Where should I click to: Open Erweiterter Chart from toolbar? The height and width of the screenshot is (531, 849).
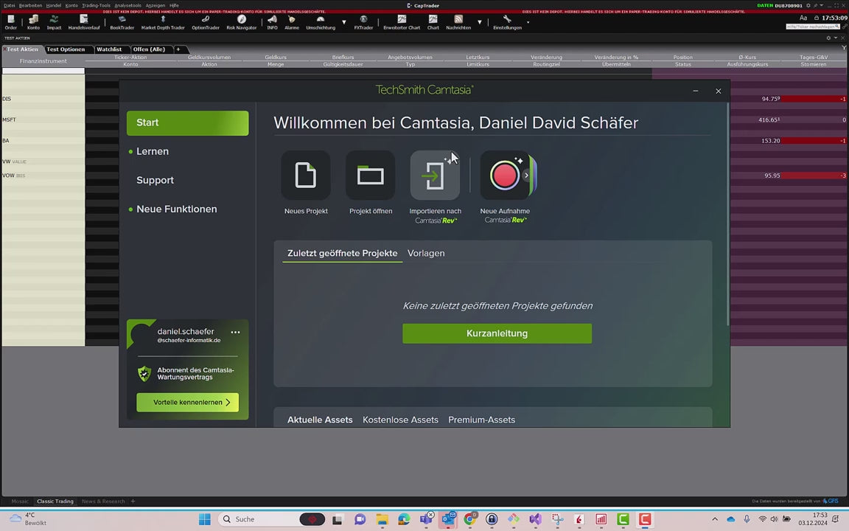(402, 22)
